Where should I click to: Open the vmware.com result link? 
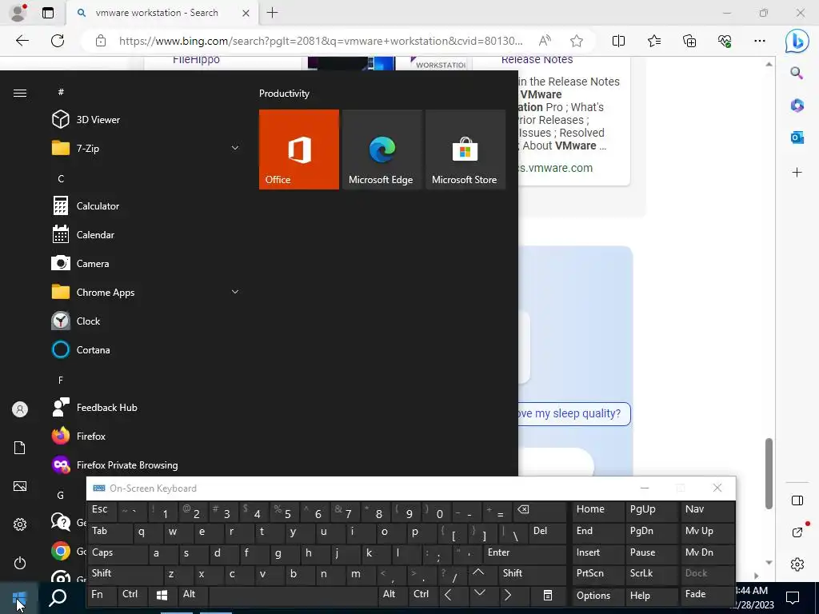556,168
